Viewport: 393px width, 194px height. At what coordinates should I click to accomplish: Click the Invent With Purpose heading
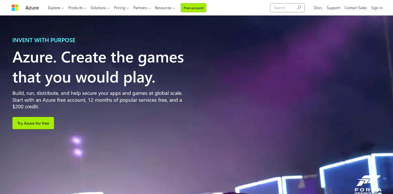(44, 40)
